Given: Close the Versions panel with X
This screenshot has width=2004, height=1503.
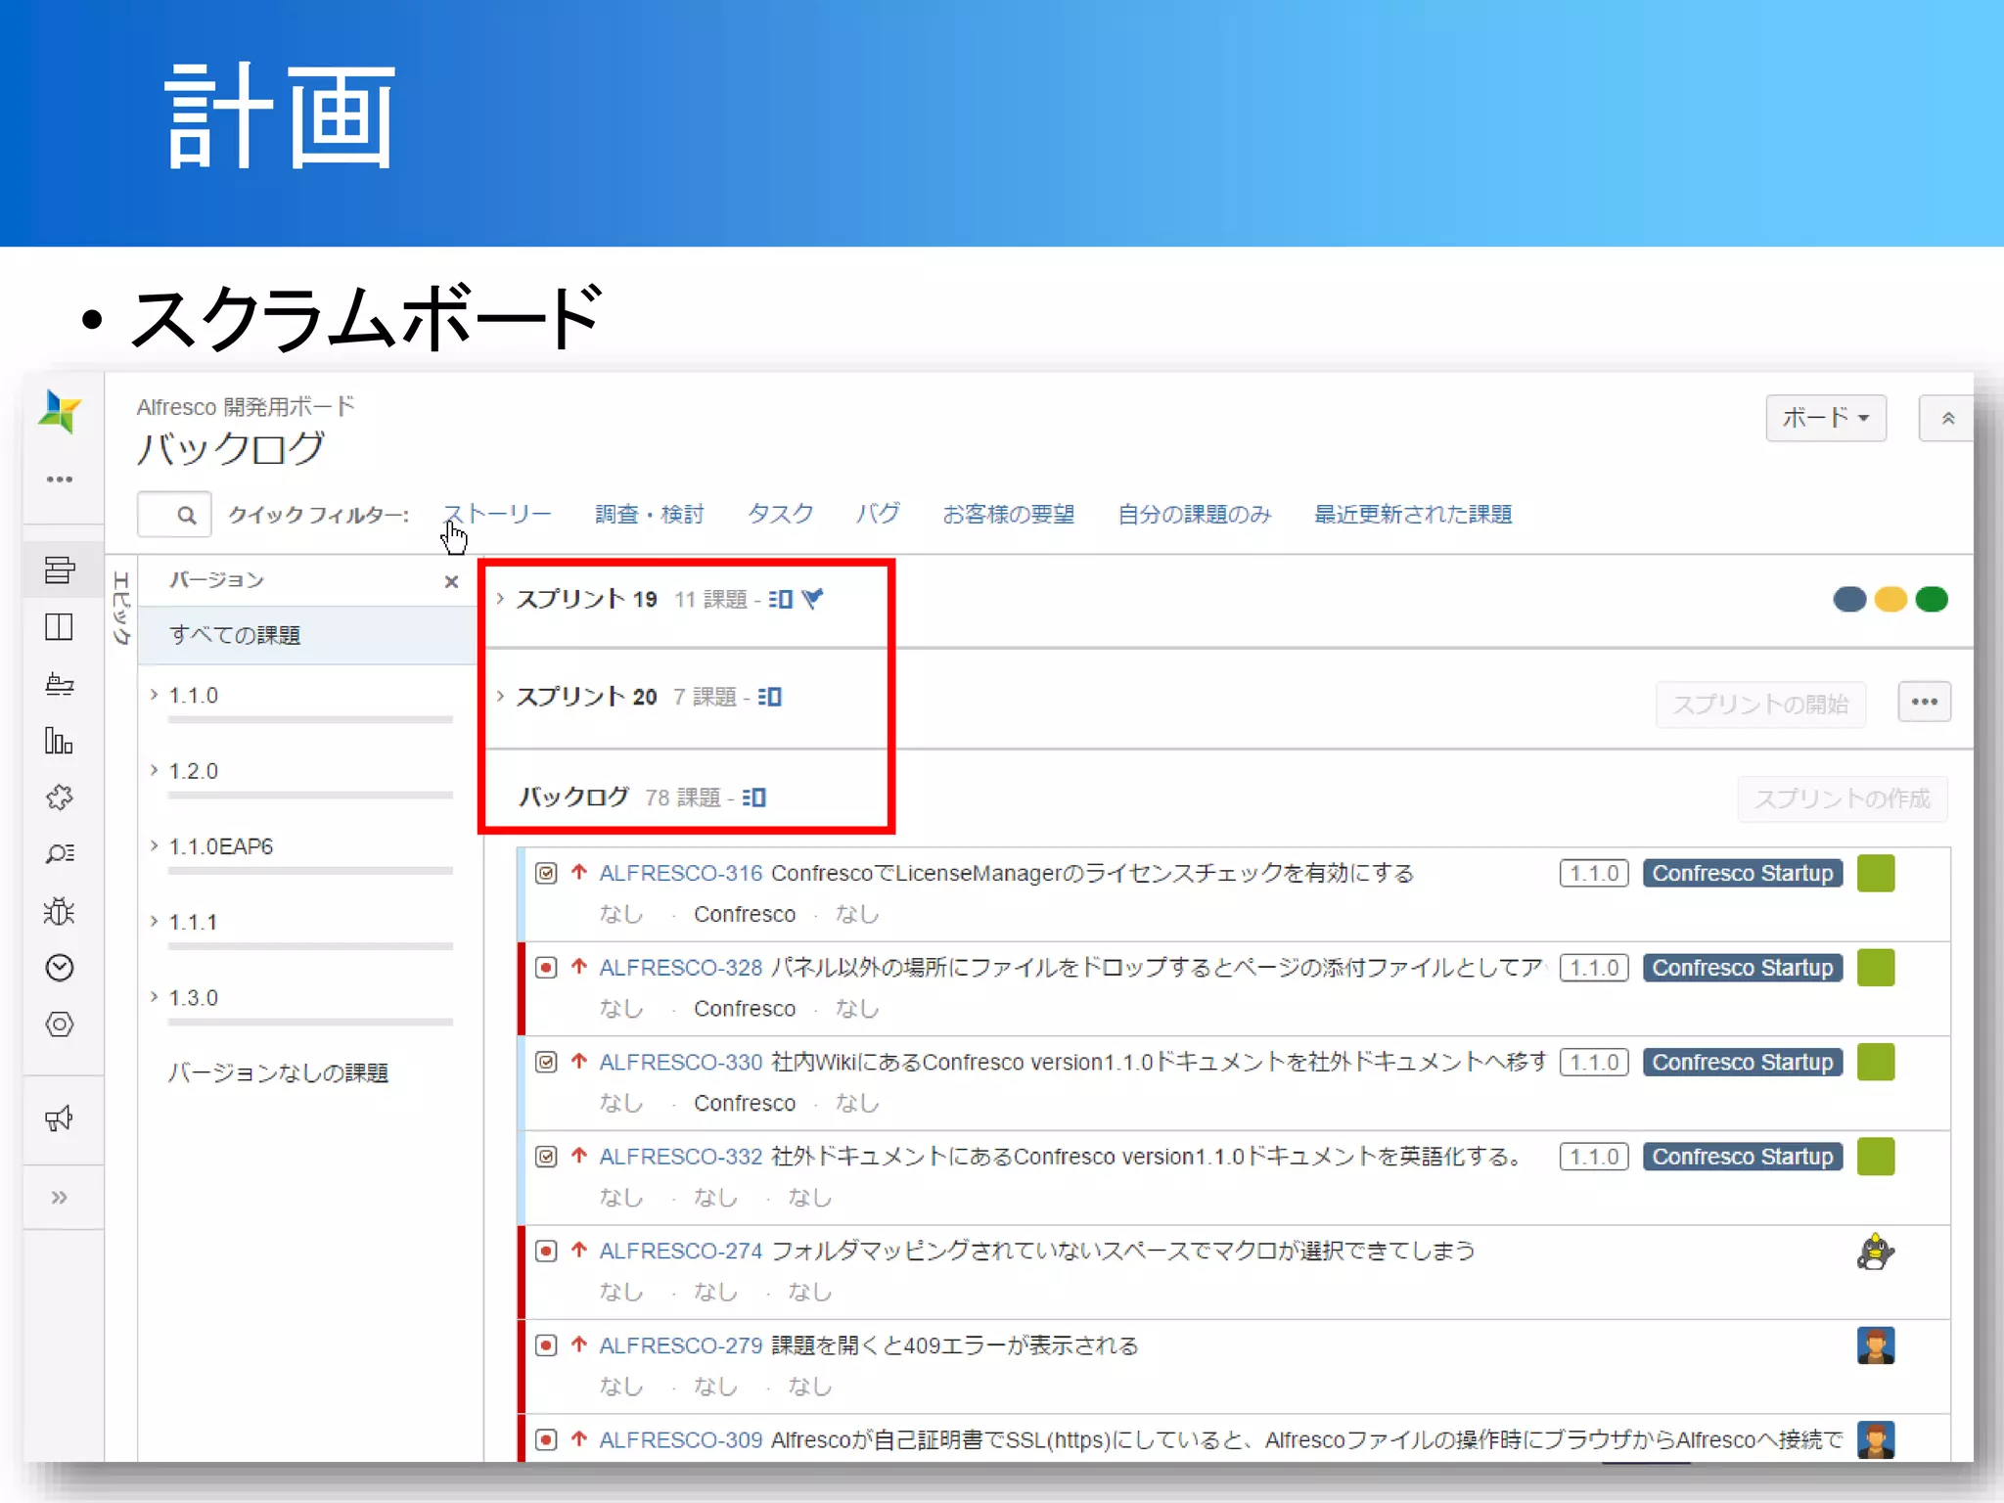Looking at the screenshot, I should pyautogui.click(x=451, y=581).
